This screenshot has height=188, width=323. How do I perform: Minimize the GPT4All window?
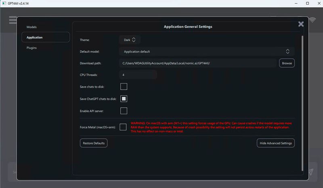[296, 3]
